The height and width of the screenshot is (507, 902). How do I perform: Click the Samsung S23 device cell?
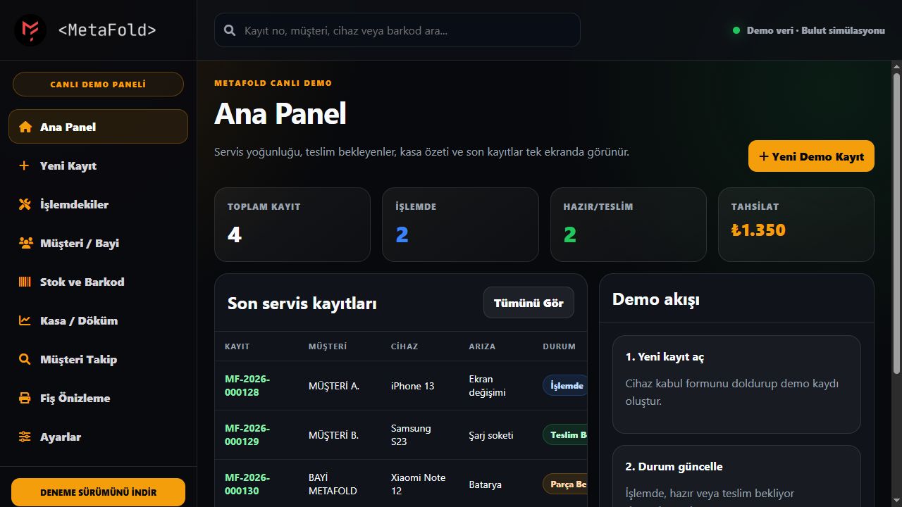412,434
